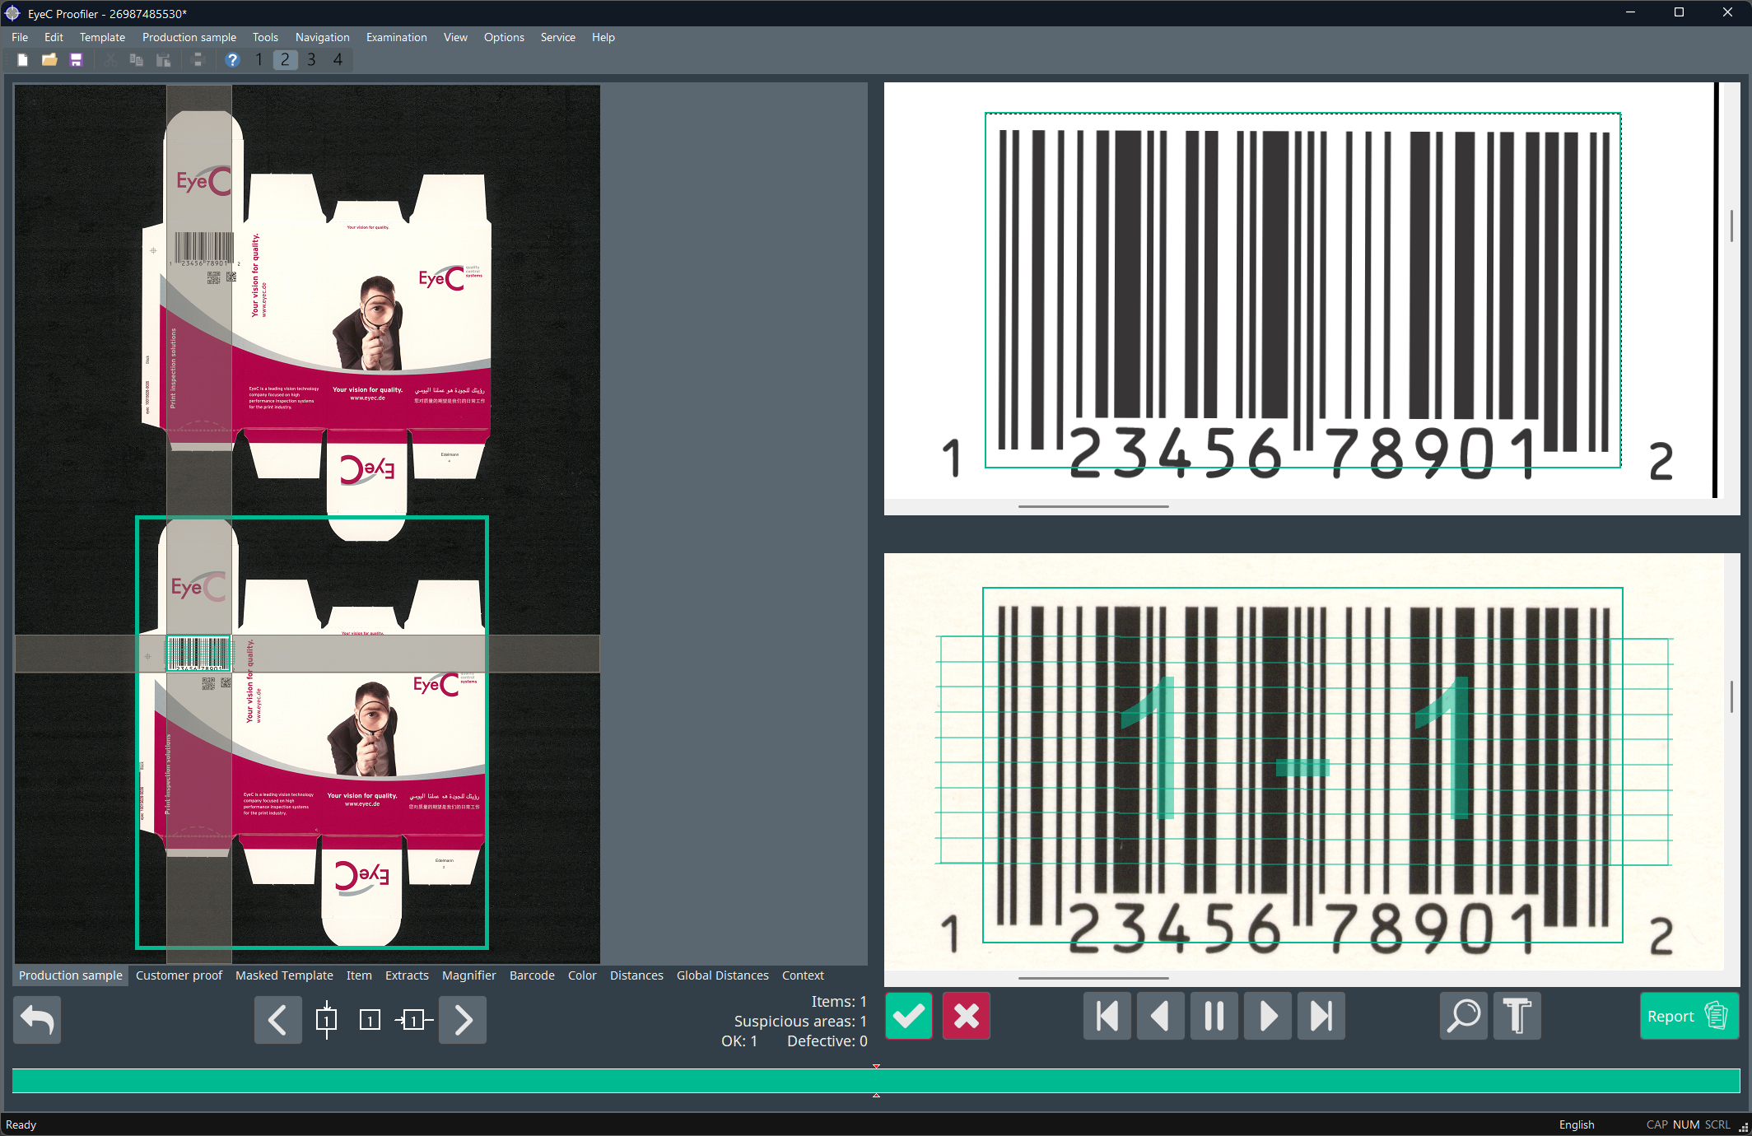The width and height of the screenshot is (1752, 1136).
Task: Jump to step 4 in the toolbar
Action: (x=338, y=59)
